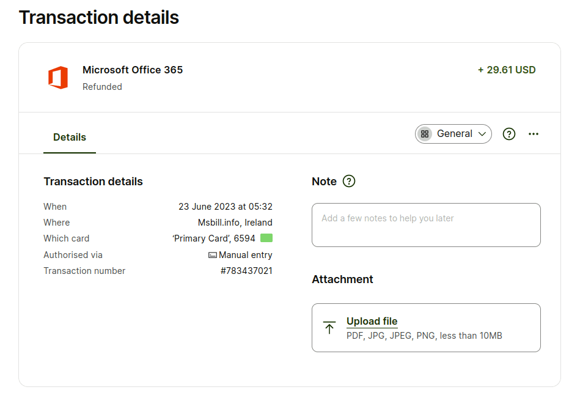This screenshot has width=569, height=395.
Task: Open the General category dropdown
Action: [453, 134]
